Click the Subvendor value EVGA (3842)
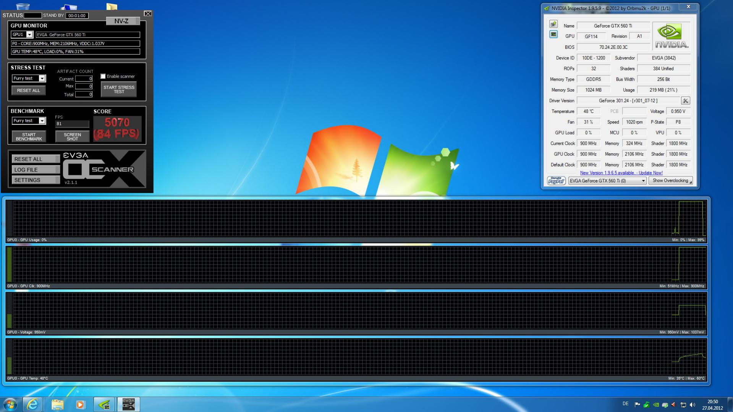Viewport: 733px width, 412px height. [663, 58]
